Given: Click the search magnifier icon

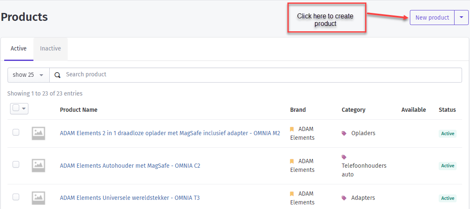Looking at the screenshot, I should click(58, 75).
